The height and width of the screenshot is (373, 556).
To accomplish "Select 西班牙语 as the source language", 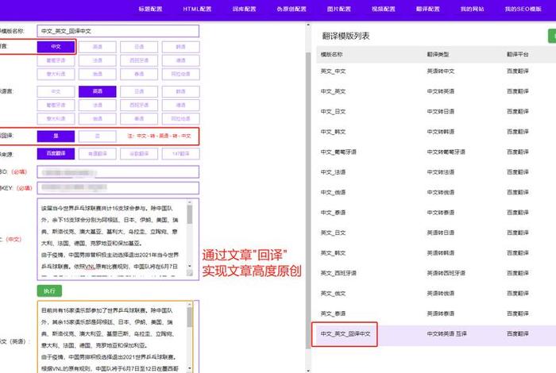I will tap(139, 60).
